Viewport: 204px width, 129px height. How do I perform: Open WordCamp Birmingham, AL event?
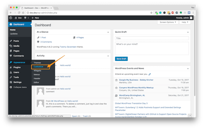pyautogui.click(x=132, y=95)
